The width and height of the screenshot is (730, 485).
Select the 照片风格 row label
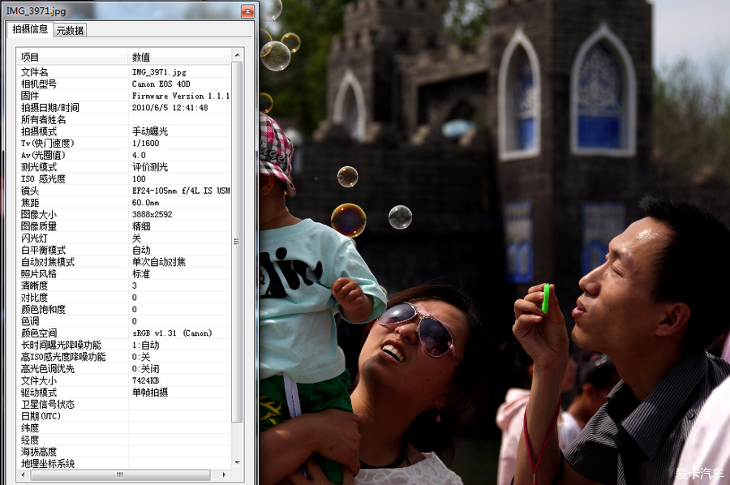[39, 273]
